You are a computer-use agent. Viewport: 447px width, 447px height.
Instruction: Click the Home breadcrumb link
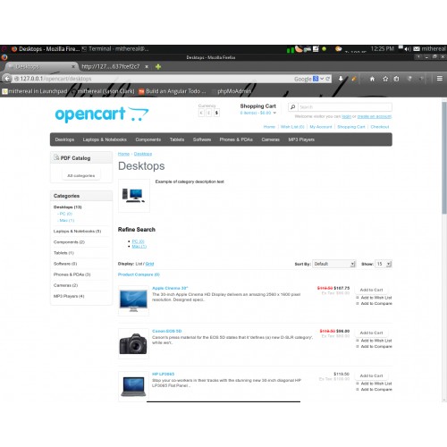[123, 154]
